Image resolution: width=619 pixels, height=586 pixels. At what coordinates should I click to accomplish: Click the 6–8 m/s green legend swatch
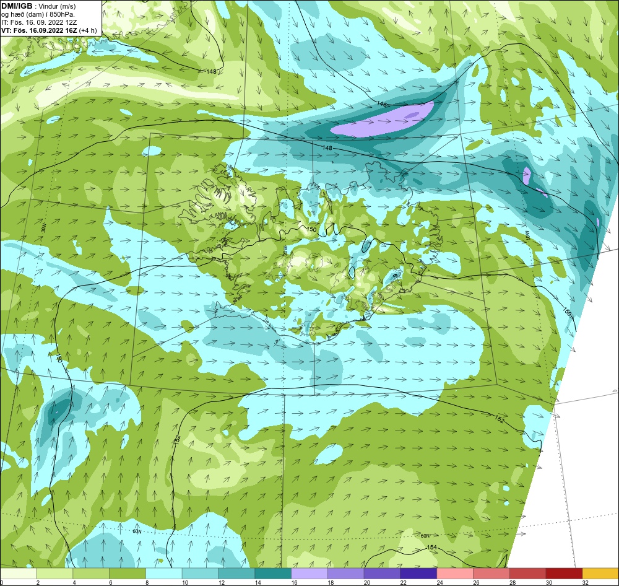tap(128, 574)
